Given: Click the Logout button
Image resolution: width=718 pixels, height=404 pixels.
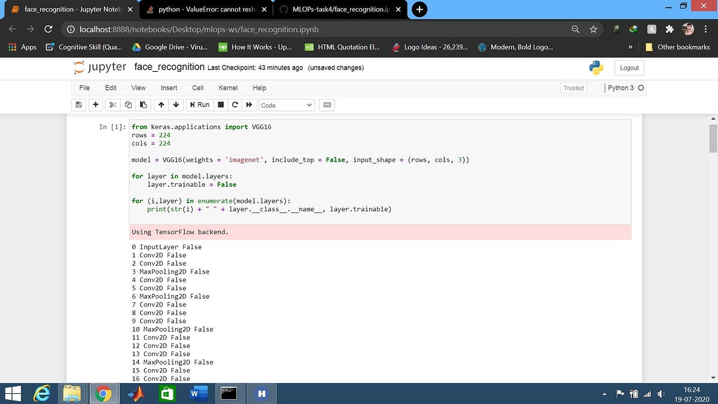Looking at the screenshot, I should coord(629,68).
